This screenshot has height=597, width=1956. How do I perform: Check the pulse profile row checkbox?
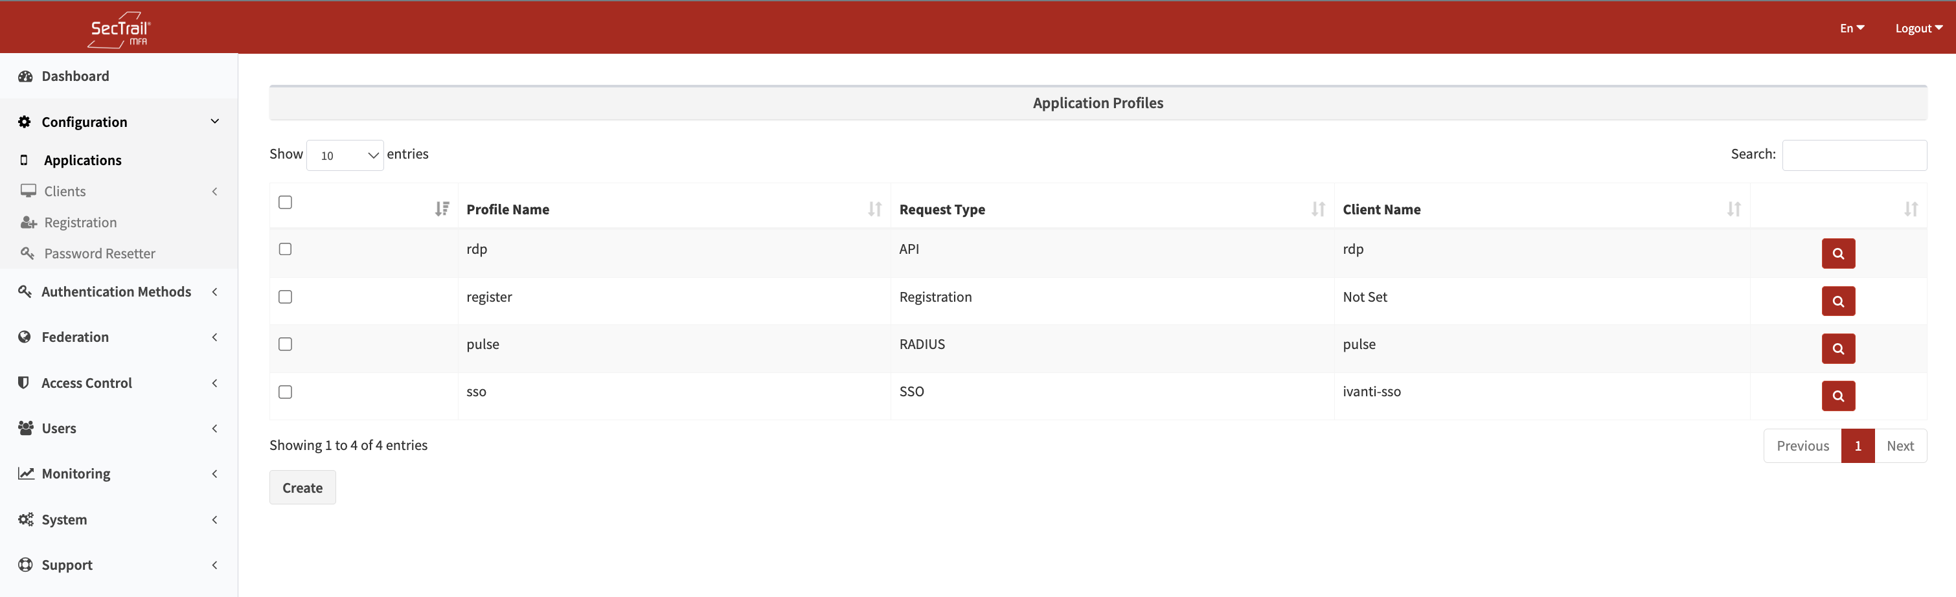click(286, 343)
